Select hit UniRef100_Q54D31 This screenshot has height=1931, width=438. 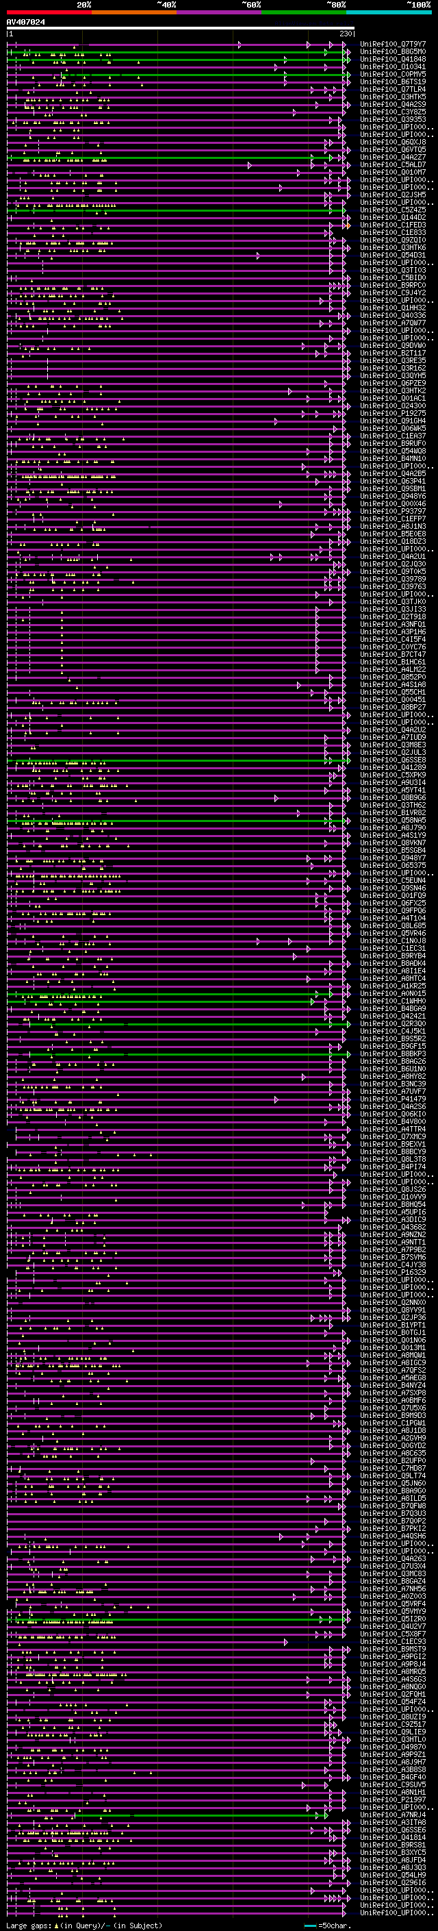393,255
